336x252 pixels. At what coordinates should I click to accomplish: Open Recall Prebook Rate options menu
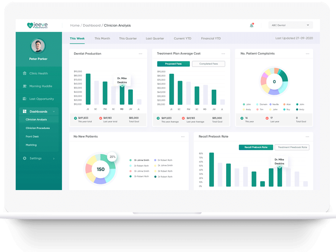307,137
